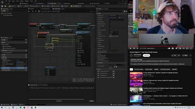The image size is (195, 109).
Task: Collapse the EventGraph tree item
Action: click(x=1, y=45)
